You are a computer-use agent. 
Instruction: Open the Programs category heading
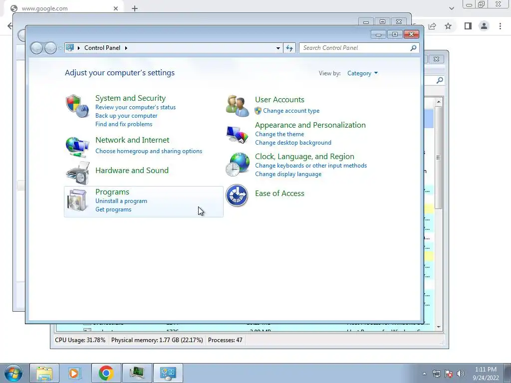point(112,192)
